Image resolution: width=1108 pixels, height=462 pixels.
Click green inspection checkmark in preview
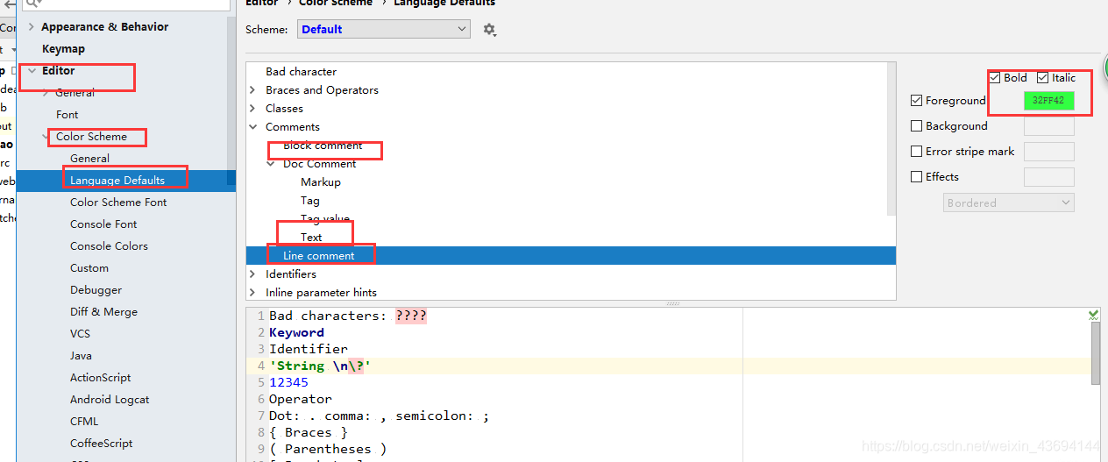[1093, 314]
